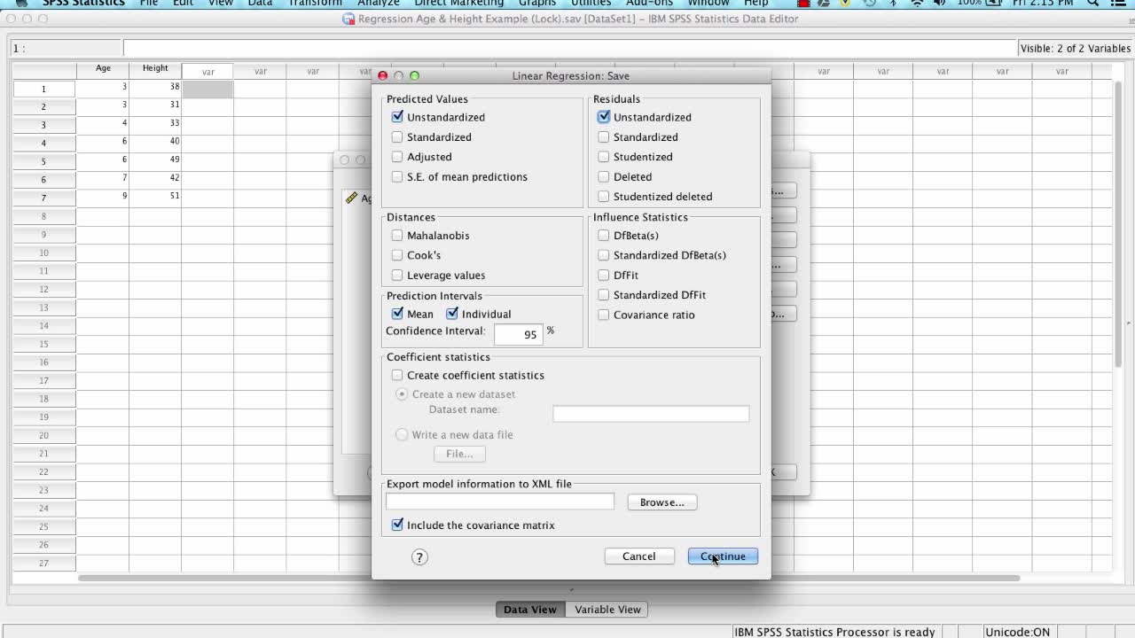Open the volume icon in menu bar
The width and height of the screenshot is (1135, 638).
point(939,4)
